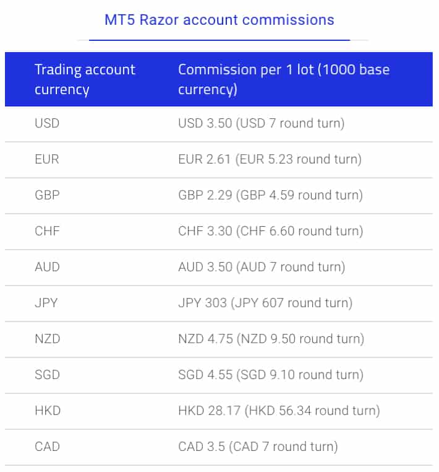This screenshot has height=472, width=439.
Task: Click the Trading account currency column header
Action: (x=85, y=79)
